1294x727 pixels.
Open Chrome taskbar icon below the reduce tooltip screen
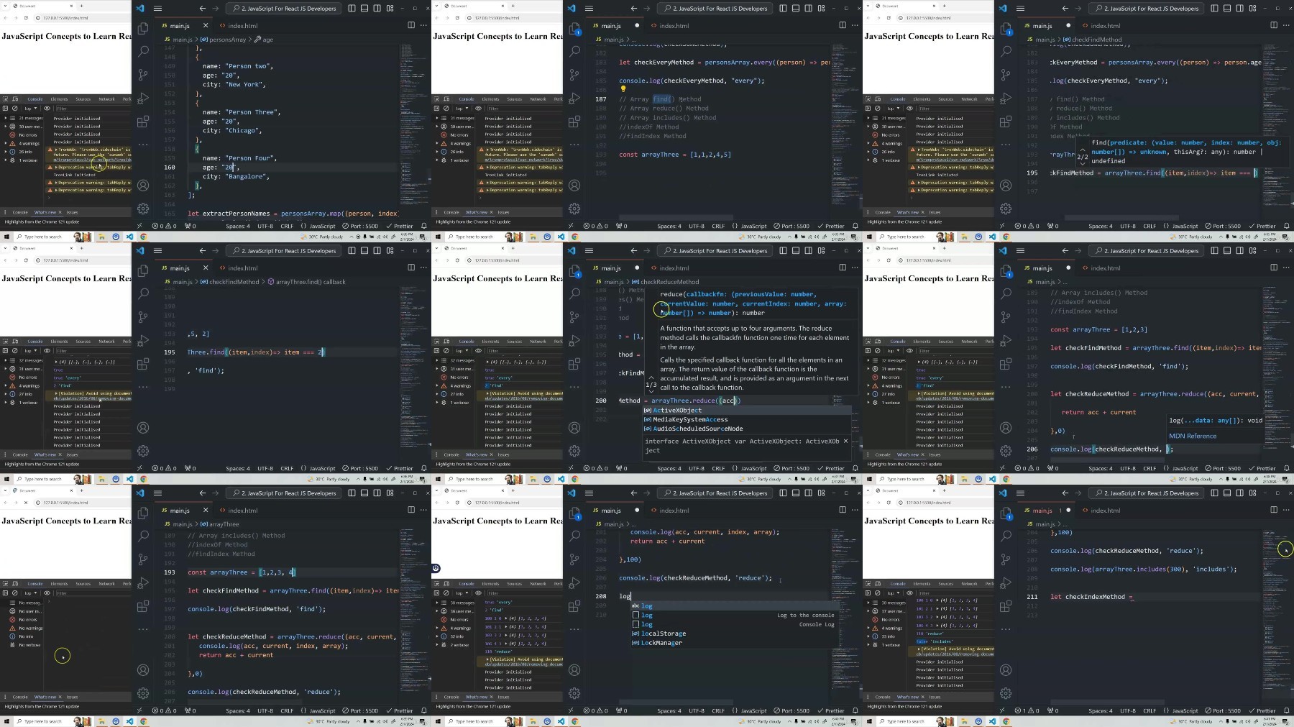(x=574, y=479)
